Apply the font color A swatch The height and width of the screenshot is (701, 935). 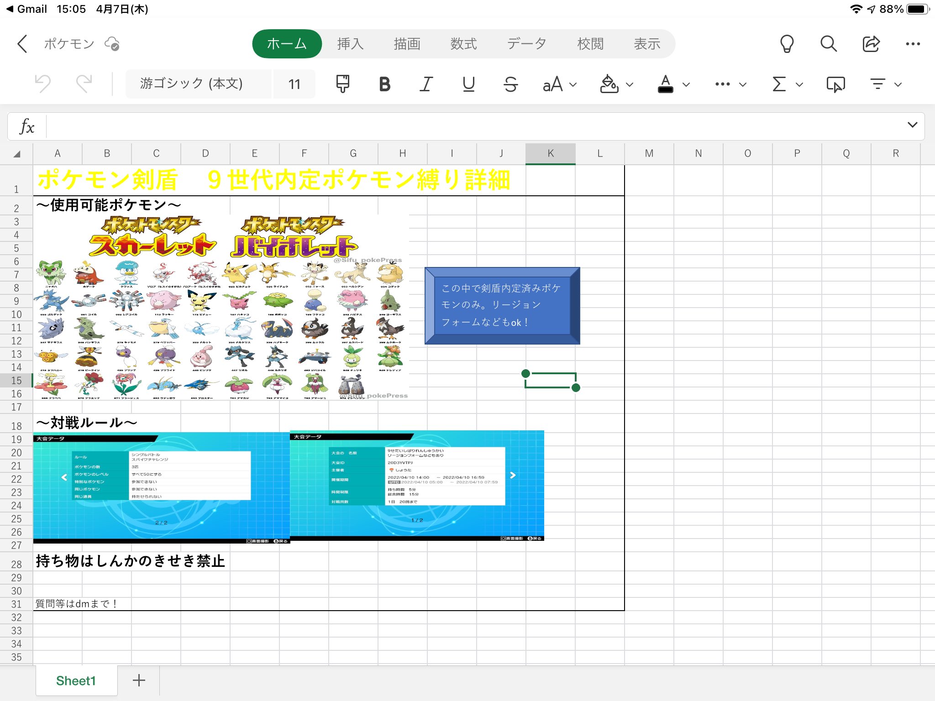[665, 84]
